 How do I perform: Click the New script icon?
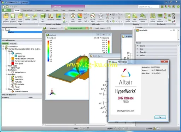point(135,18)
